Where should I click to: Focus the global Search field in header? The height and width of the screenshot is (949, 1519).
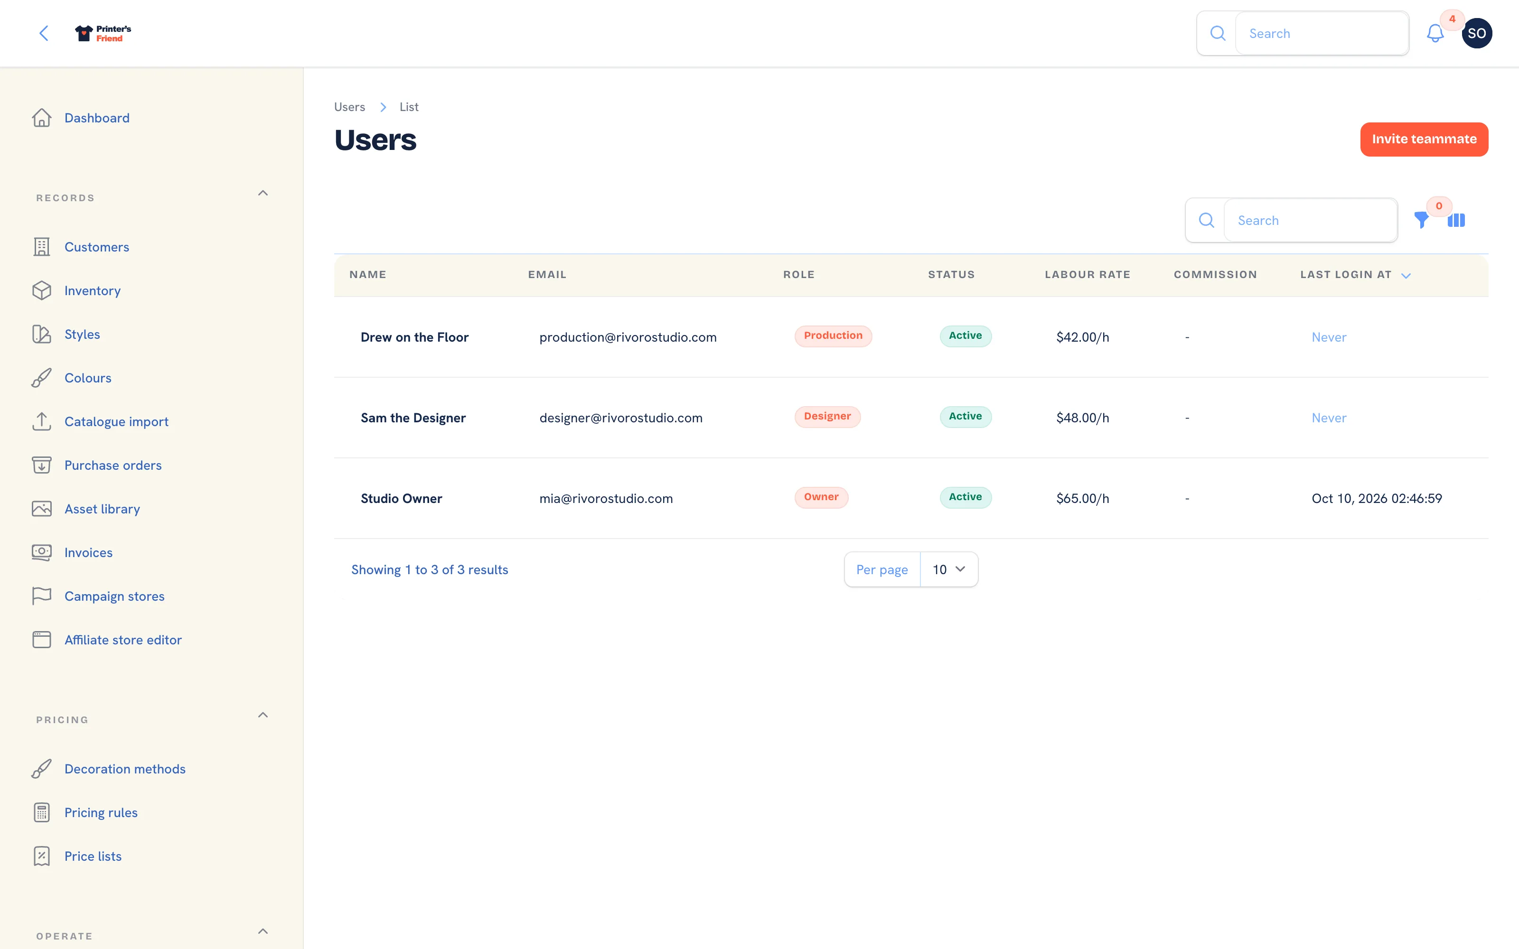(1321, 33)
